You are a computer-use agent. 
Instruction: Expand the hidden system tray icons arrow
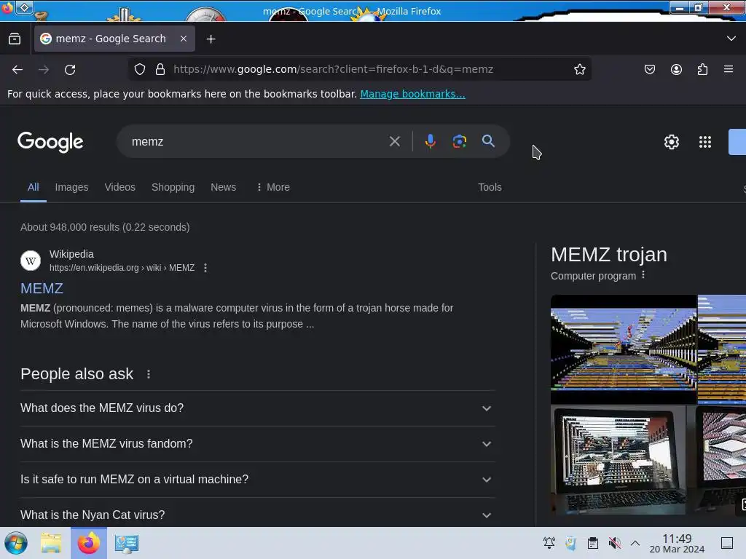pyautogui.click(x=635, y=543)
